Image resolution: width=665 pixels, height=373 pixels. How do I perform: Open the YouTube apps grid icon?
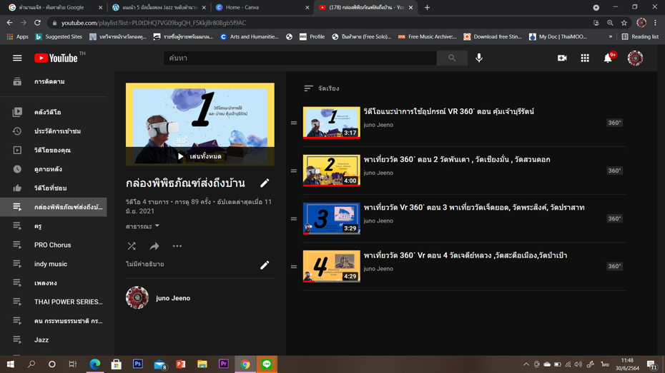pyautogui.click(x=585, y=58)
